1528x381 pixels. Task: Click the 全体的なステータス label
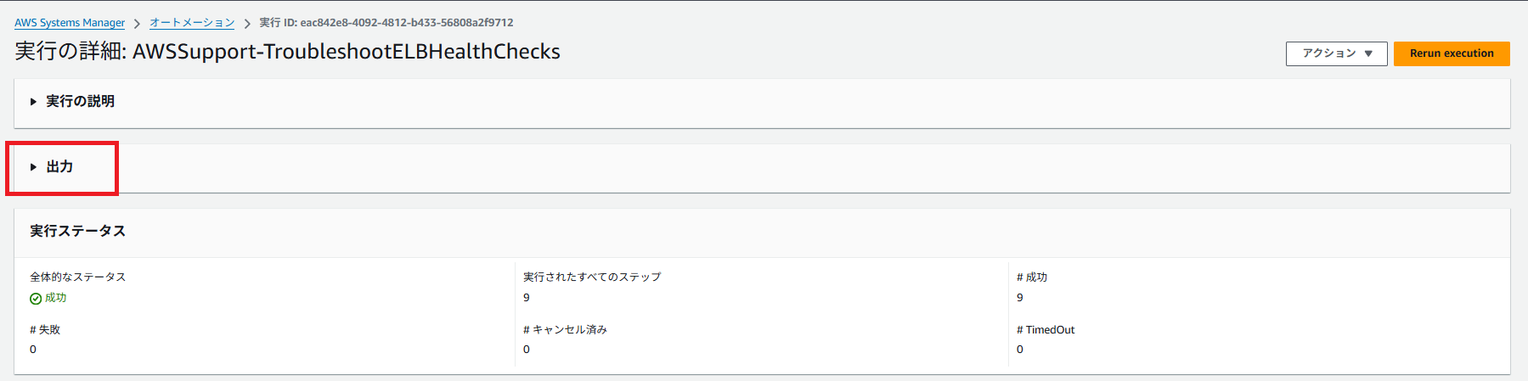point(77,277)
